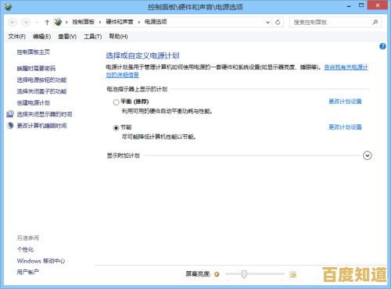Open 个性化 link
The height and width of the screenshot is (289, 391).
click(x=25, y=249)
